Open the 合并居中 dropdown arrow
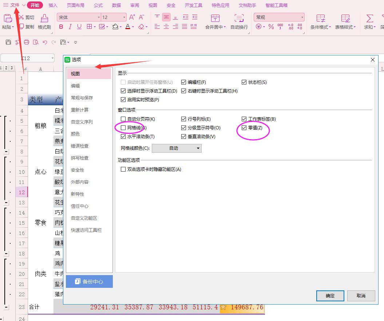This screenshot has height=321, width=384. pos(225,27)
